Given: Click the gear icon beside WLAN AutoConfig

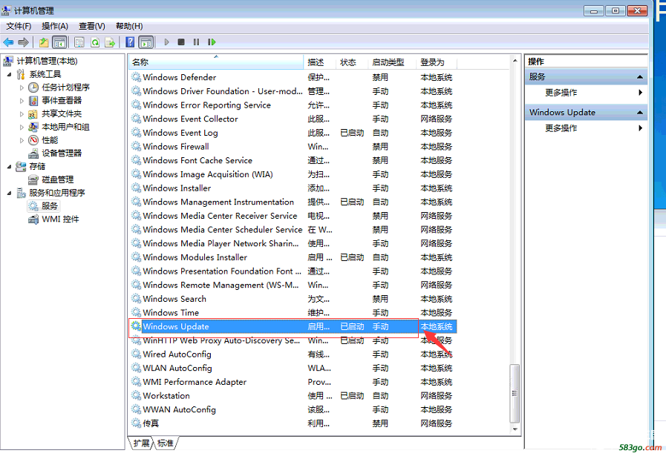Looking at the screenshot, I should (136, 368).
